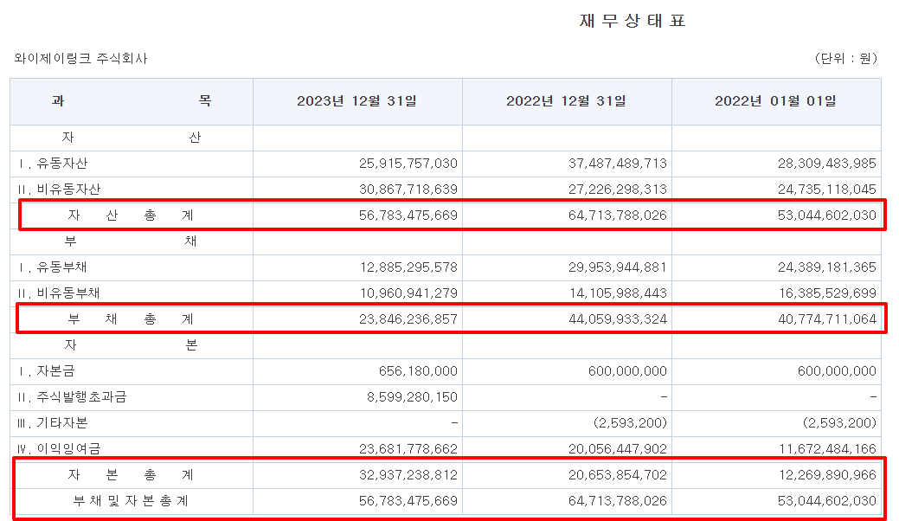Click the 부채총계 row label

click(131, 319)
